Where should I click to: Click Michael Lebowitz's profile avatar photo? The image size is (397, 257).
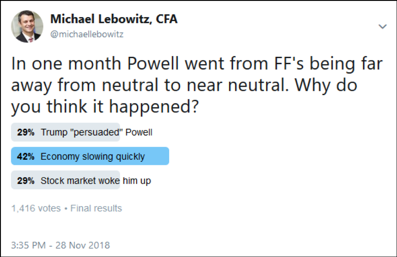click(27, 26)
